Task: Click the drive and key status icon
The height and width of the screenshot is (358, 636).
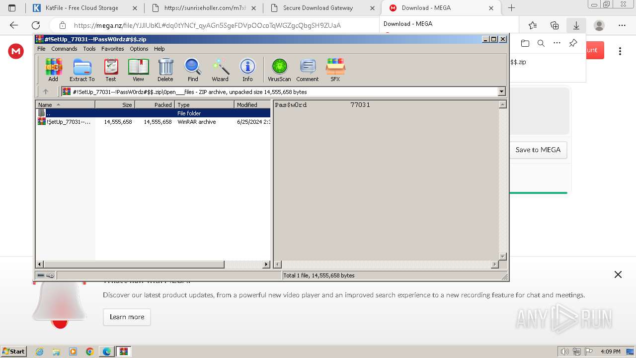Action: point(46,275)
